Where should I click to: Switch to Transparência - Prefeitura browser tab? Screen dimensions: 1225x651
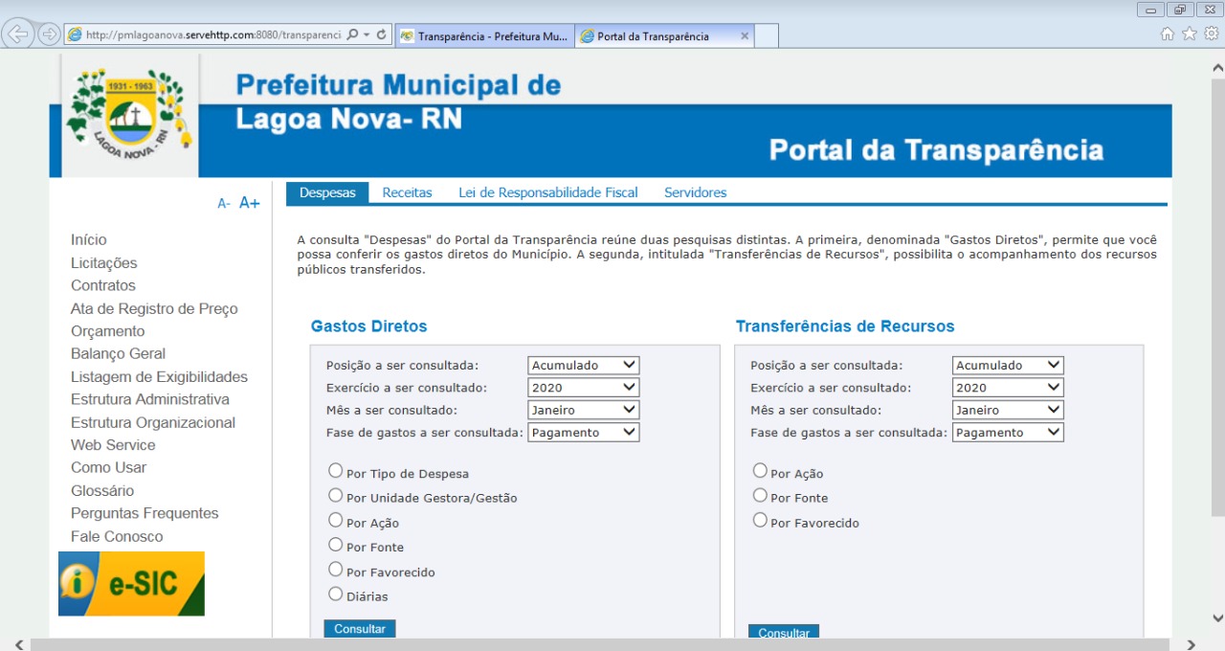(x=484, y=36)
